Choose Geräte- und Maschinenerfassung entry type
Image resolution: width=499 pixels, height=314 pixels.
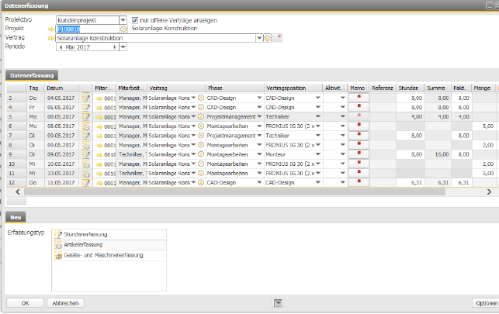pyautogui.click(x=109, y=256)
